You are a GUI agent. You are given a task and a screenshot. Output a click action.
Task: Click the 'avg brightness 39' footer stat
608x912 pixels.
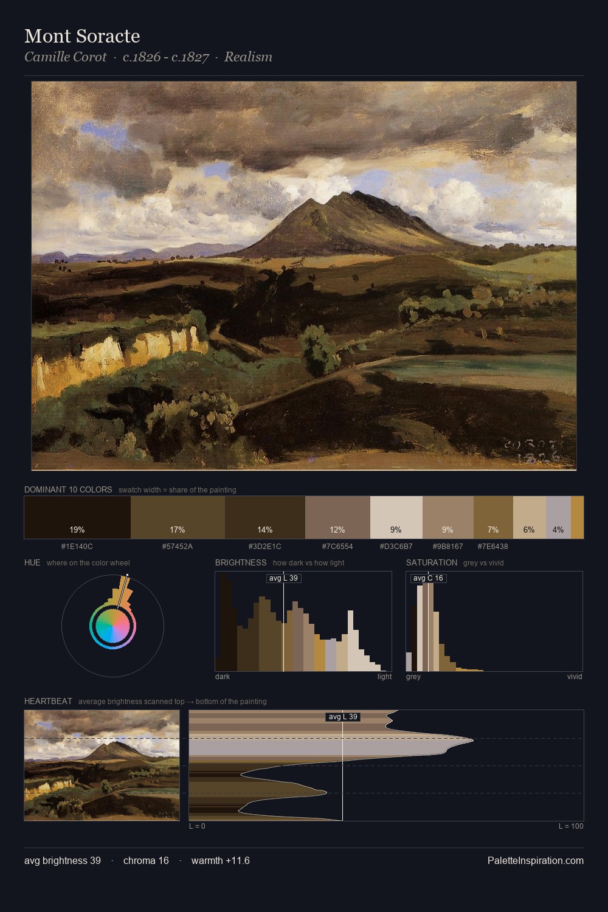pos(63,860)
